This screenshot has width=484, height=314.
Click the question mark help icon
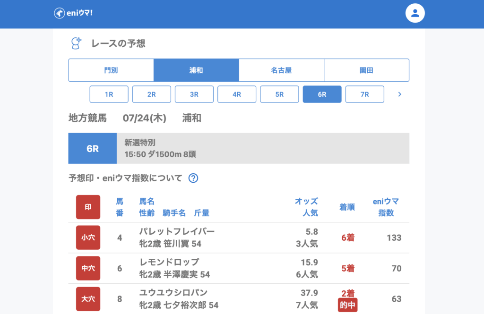pos(193,178)
